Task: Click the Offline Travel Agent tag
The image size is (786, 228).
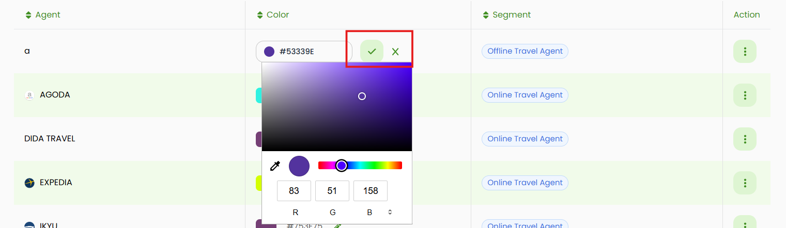Action: point(525,51)
